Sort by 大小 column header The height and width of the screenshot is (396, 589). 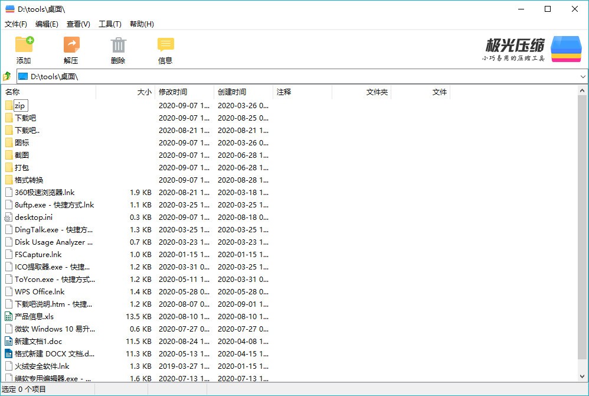click(125, 92)
